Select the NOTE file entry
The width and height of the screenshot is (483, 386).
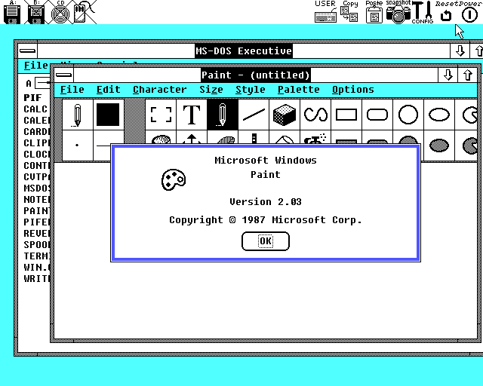(37, 200)
